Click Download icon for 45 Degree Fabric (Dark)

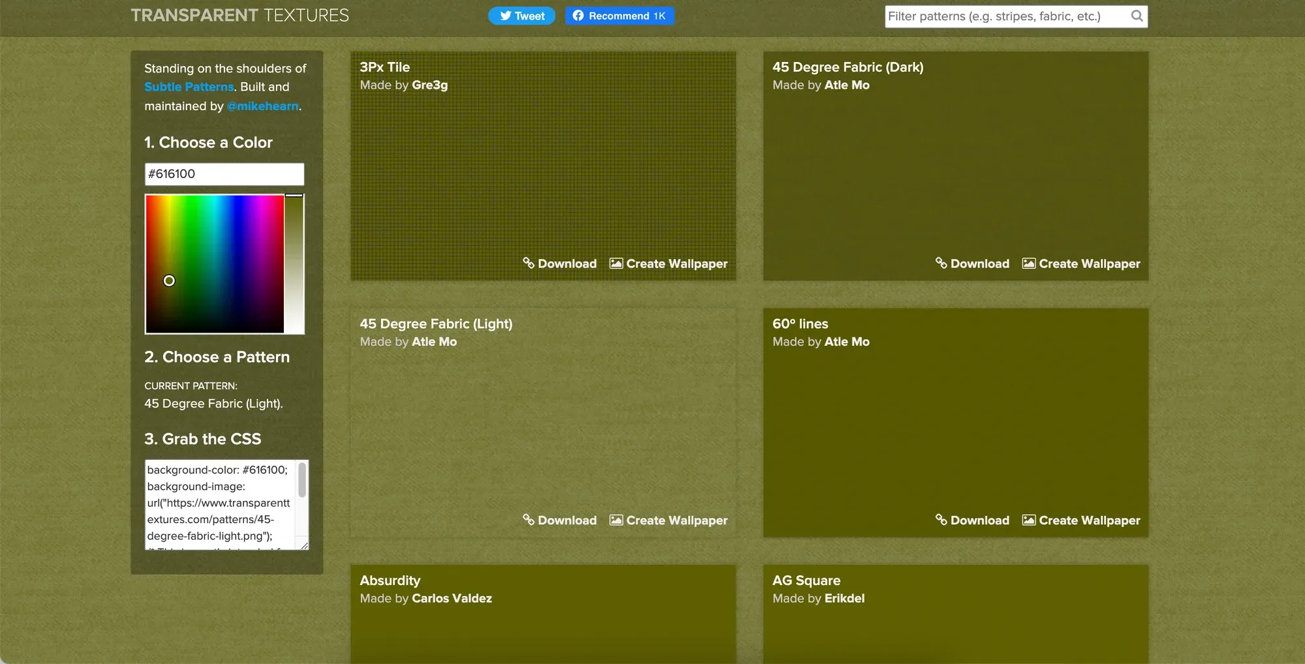click(941, 263)
